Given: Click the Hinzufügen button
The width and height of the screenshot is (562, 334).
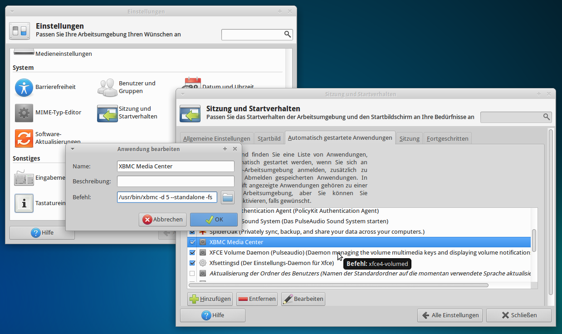Looking at the screenshot, I should tap(210, 299).
